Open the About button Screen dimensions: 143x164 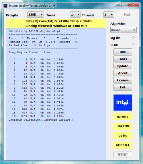pos(123,73)
